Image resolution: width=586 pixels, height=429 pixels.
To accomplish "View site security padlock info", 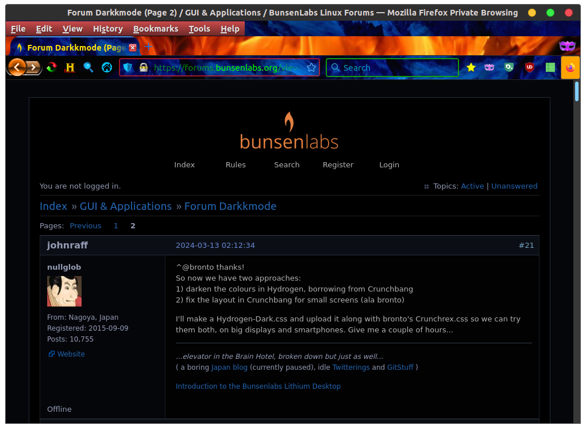I will point(144,67).
